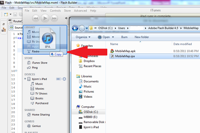
Task: Select Removable Disk in navigation pane
Action: (94, 122)
